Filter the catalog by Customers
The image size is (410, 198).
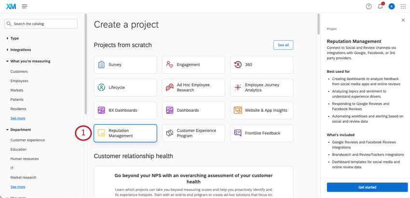tap(19, 71)
